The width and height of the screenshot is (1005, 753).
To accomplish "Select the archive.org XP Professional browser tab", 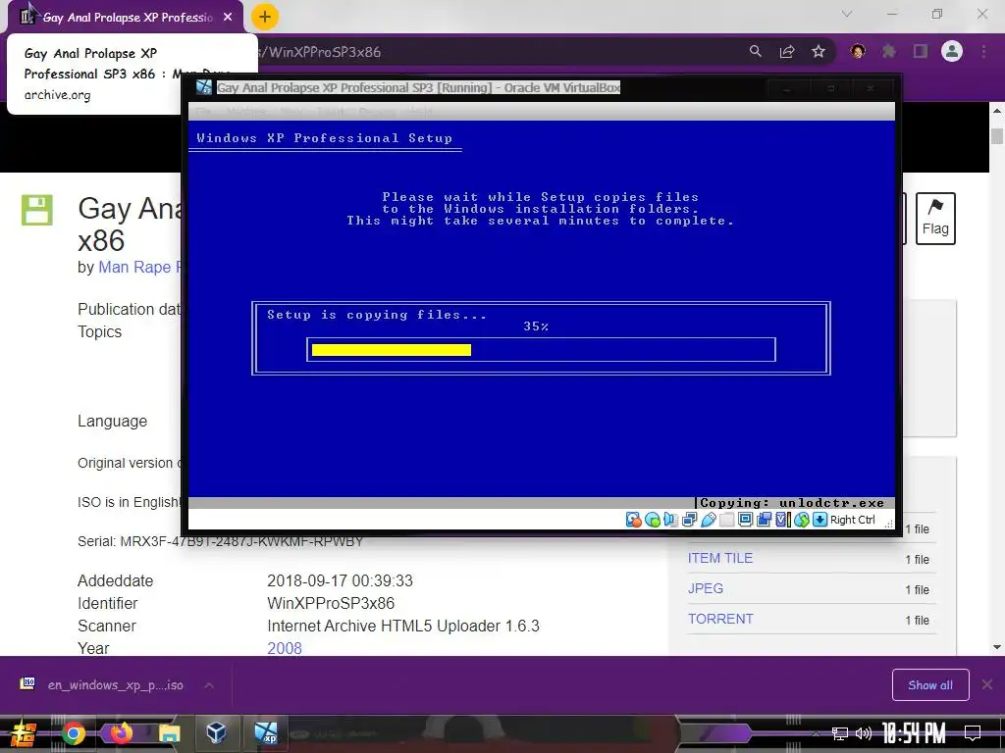I will coord(127,18).
